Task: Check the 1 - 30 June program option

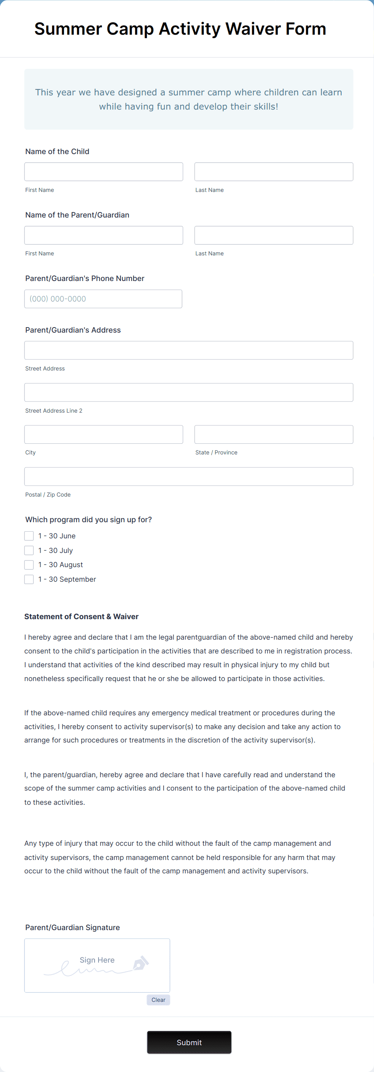Action: (x=29, y=536)
